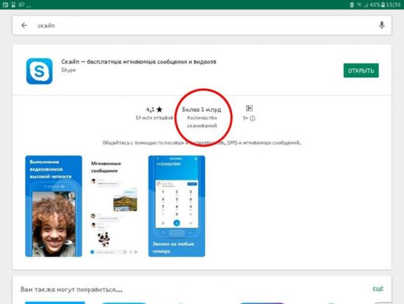Tap the age rating info icon
Image resolution: width=404 pixels, height=304 pixels.
(x=253, y=119)
